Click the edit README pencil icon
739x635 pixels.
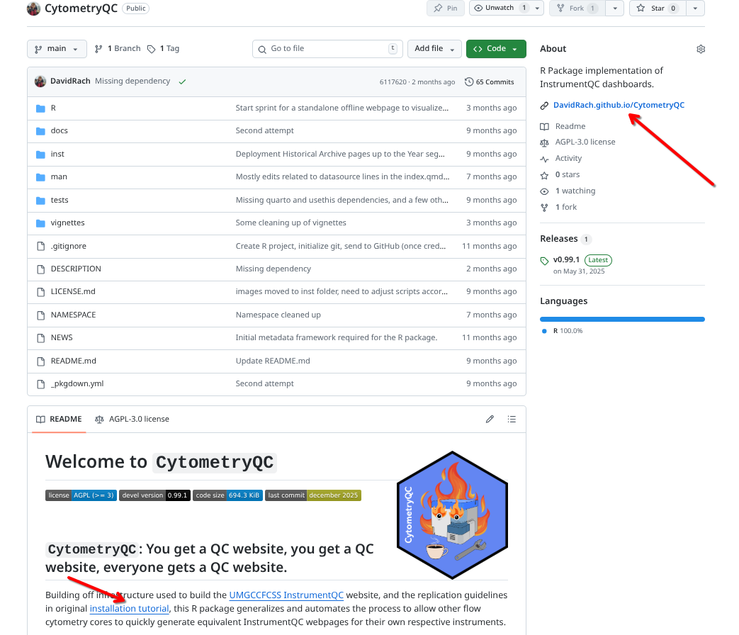pos(490,419)
